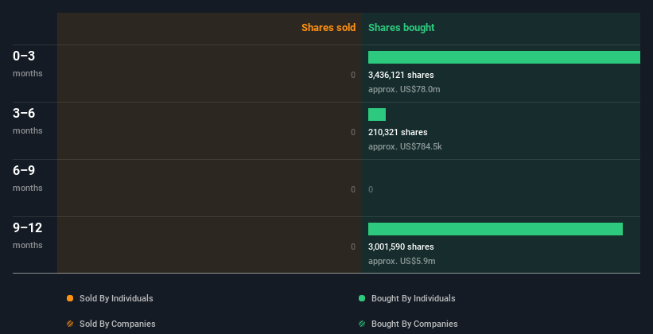Select the 9–12 months green bought bar
Screen dimensions: 653x334
[496, 229]
